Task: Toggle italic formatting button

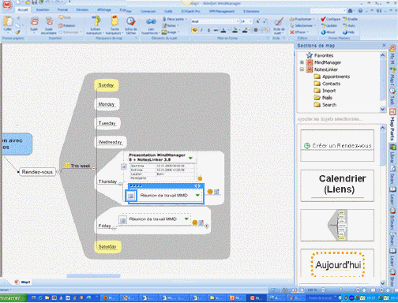Action: [x=201, y=30]
